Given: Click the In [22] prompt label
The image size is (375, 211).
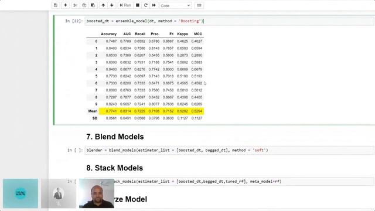Looking at the screenshot, I should click(x=74, y=21).
